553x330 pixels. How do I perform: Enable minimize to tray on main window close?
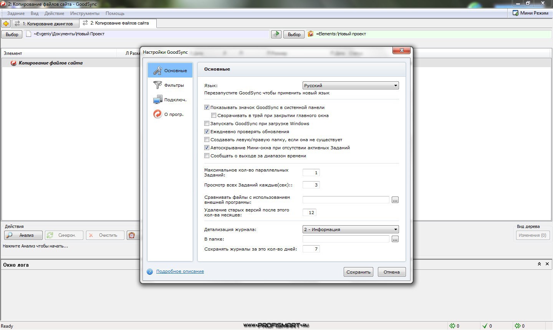click(x=214, y=115)
